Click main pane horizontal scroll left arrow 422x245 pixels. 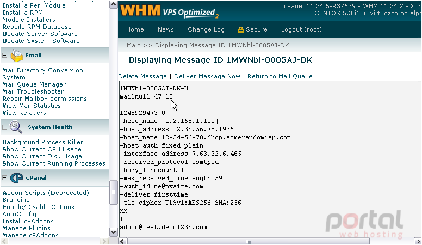click(x=122, y=241)
